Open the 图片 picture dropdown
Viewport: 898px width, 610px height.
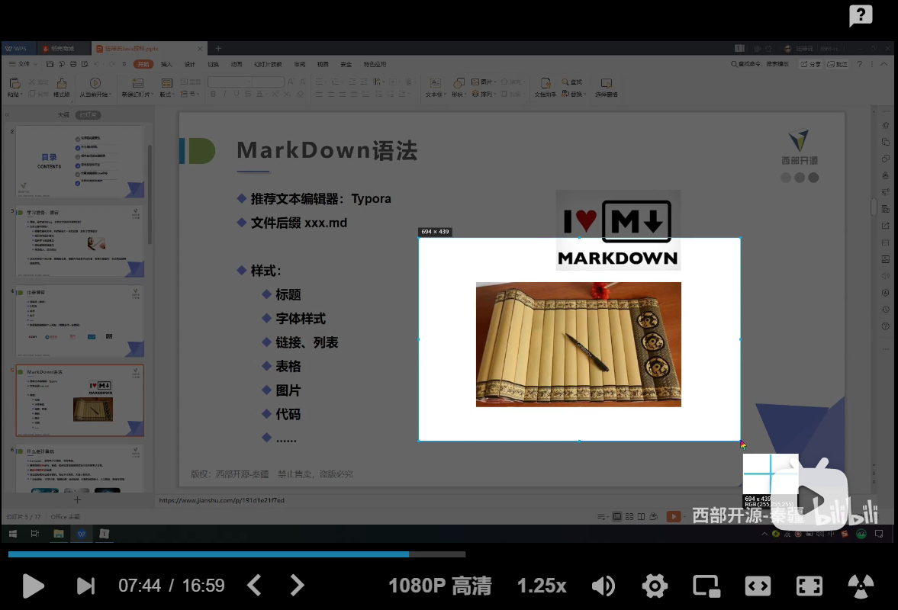point(484,82)
